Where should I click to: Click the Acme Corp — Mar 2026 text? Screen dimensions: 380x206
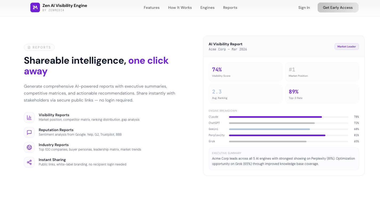[x=228, y=49]
